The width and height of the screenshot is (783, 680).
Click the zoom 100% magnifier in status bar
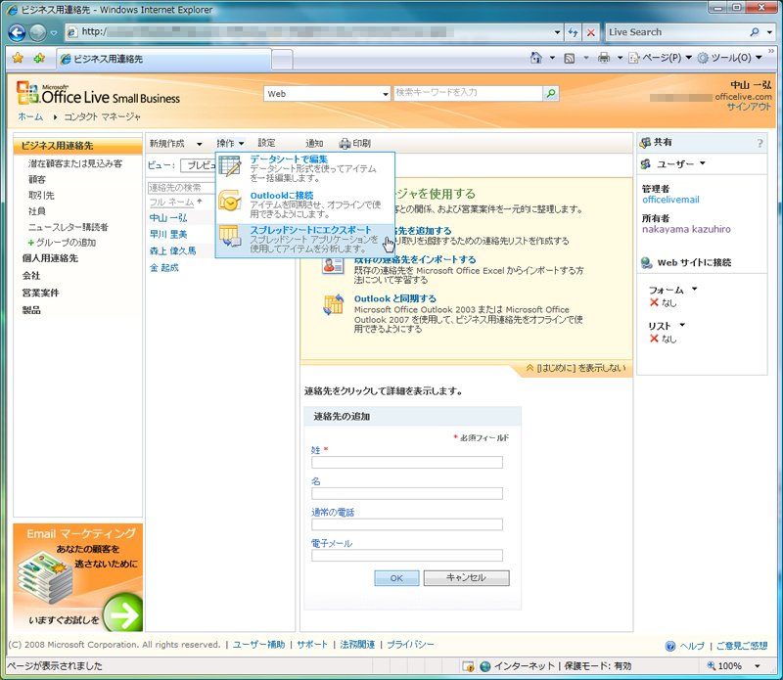click(x=712, y=665)
